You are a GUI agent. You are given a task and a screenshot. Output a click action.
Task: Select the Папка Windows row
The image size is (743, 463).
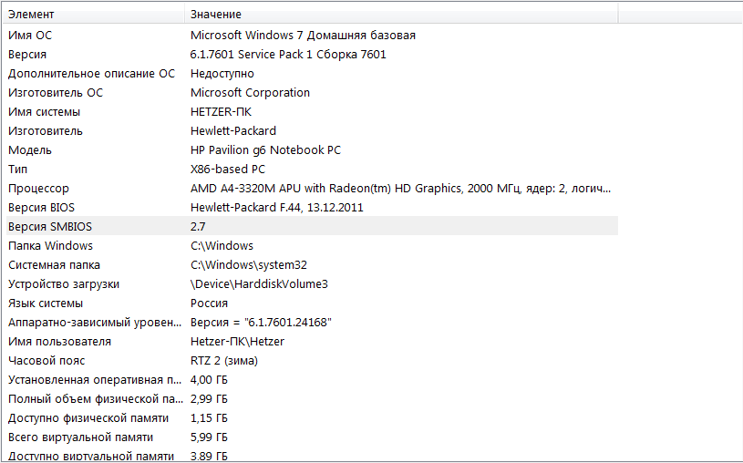coord(312,245)
